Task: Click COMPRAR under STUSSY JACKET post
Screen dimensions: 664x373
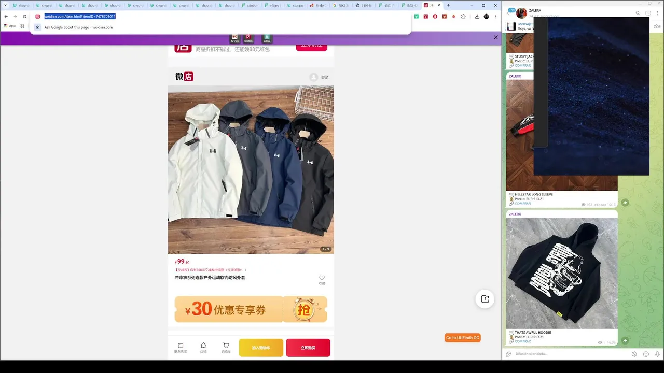Action: [x=522, y=66]
